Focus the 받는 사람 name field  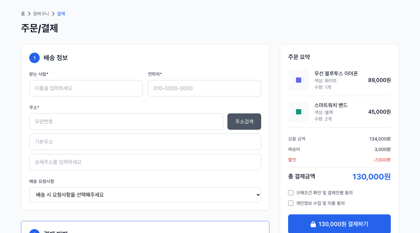point(86,88)
